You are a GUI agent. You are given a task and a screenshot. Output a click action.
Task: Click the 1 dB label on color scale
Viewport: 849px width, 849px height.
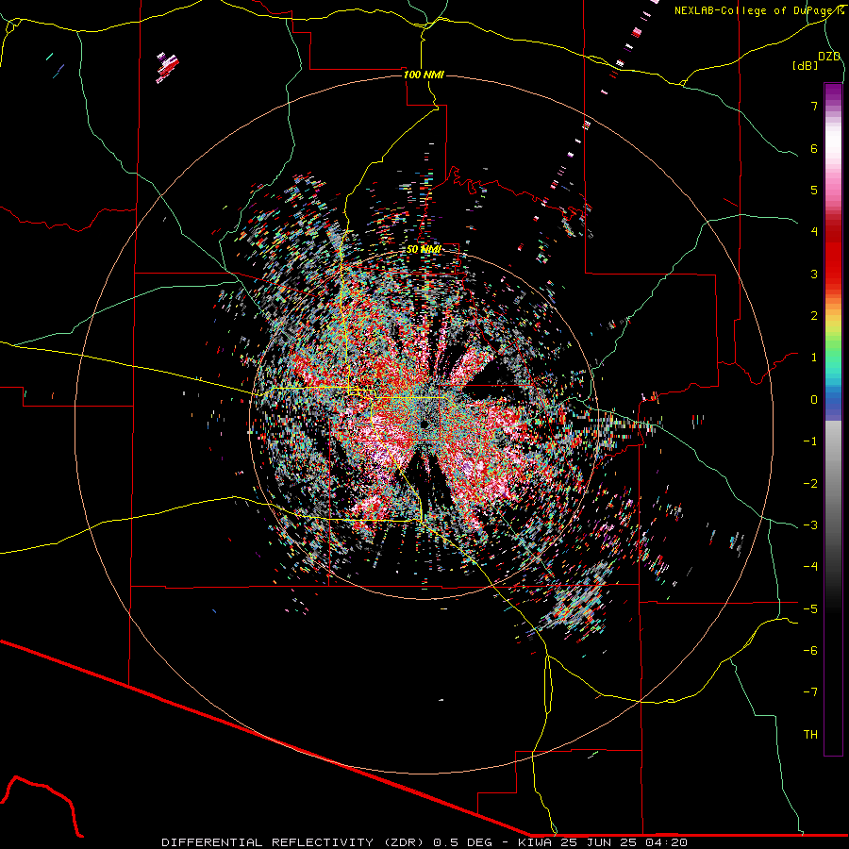814,358
